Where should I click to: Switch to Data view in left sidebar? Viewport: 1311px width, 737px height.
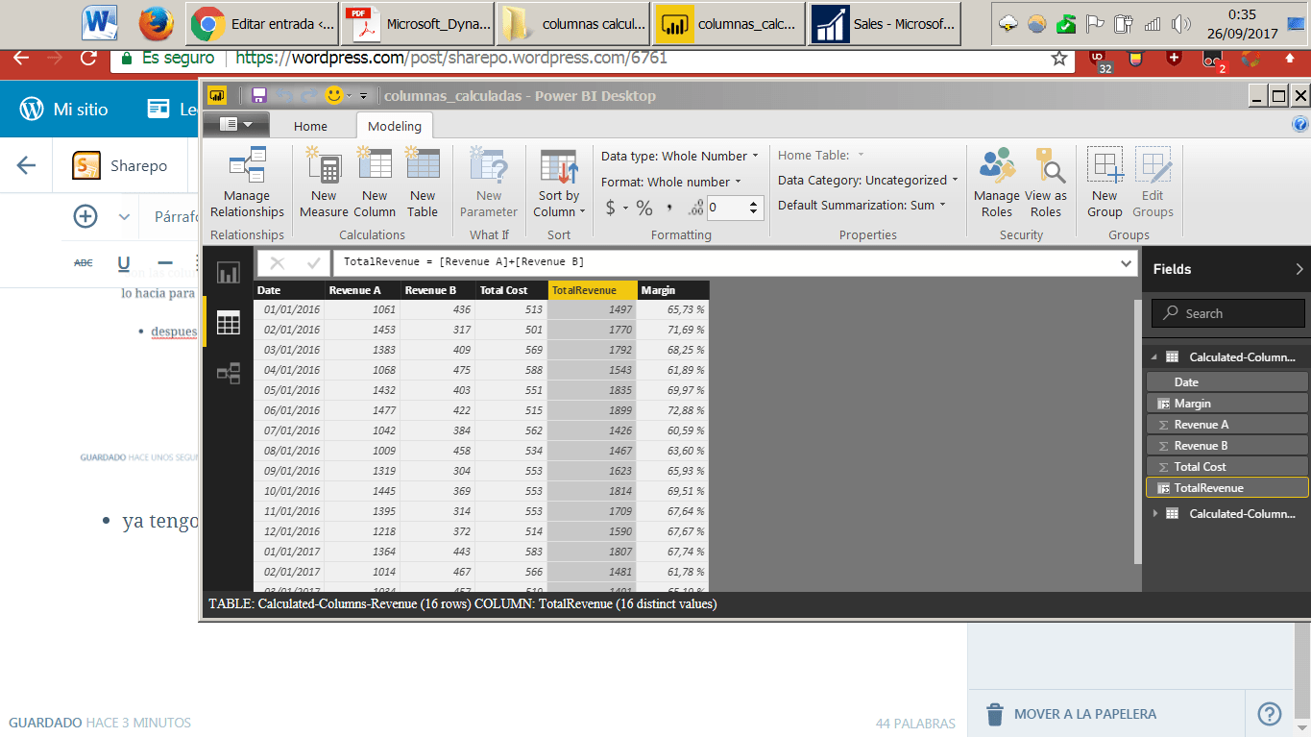[x=229, y=323]
